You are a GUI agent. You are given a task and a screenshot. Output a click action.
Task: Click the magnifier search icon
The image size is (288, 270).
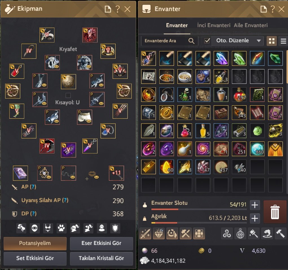point(191,41)
